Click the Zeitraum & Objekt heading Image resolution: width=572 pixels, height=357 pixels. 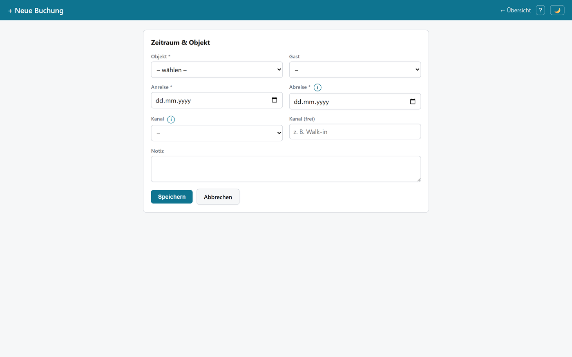(x=181, y=42)
